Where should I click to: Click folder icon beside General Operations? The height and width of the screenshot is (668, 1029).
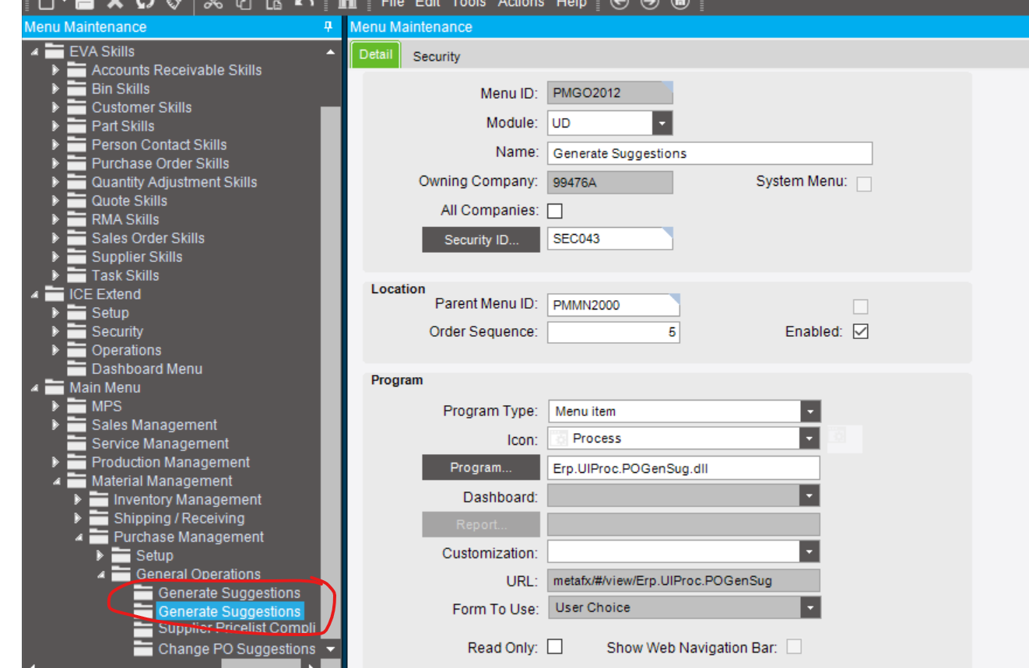(121, 574)
